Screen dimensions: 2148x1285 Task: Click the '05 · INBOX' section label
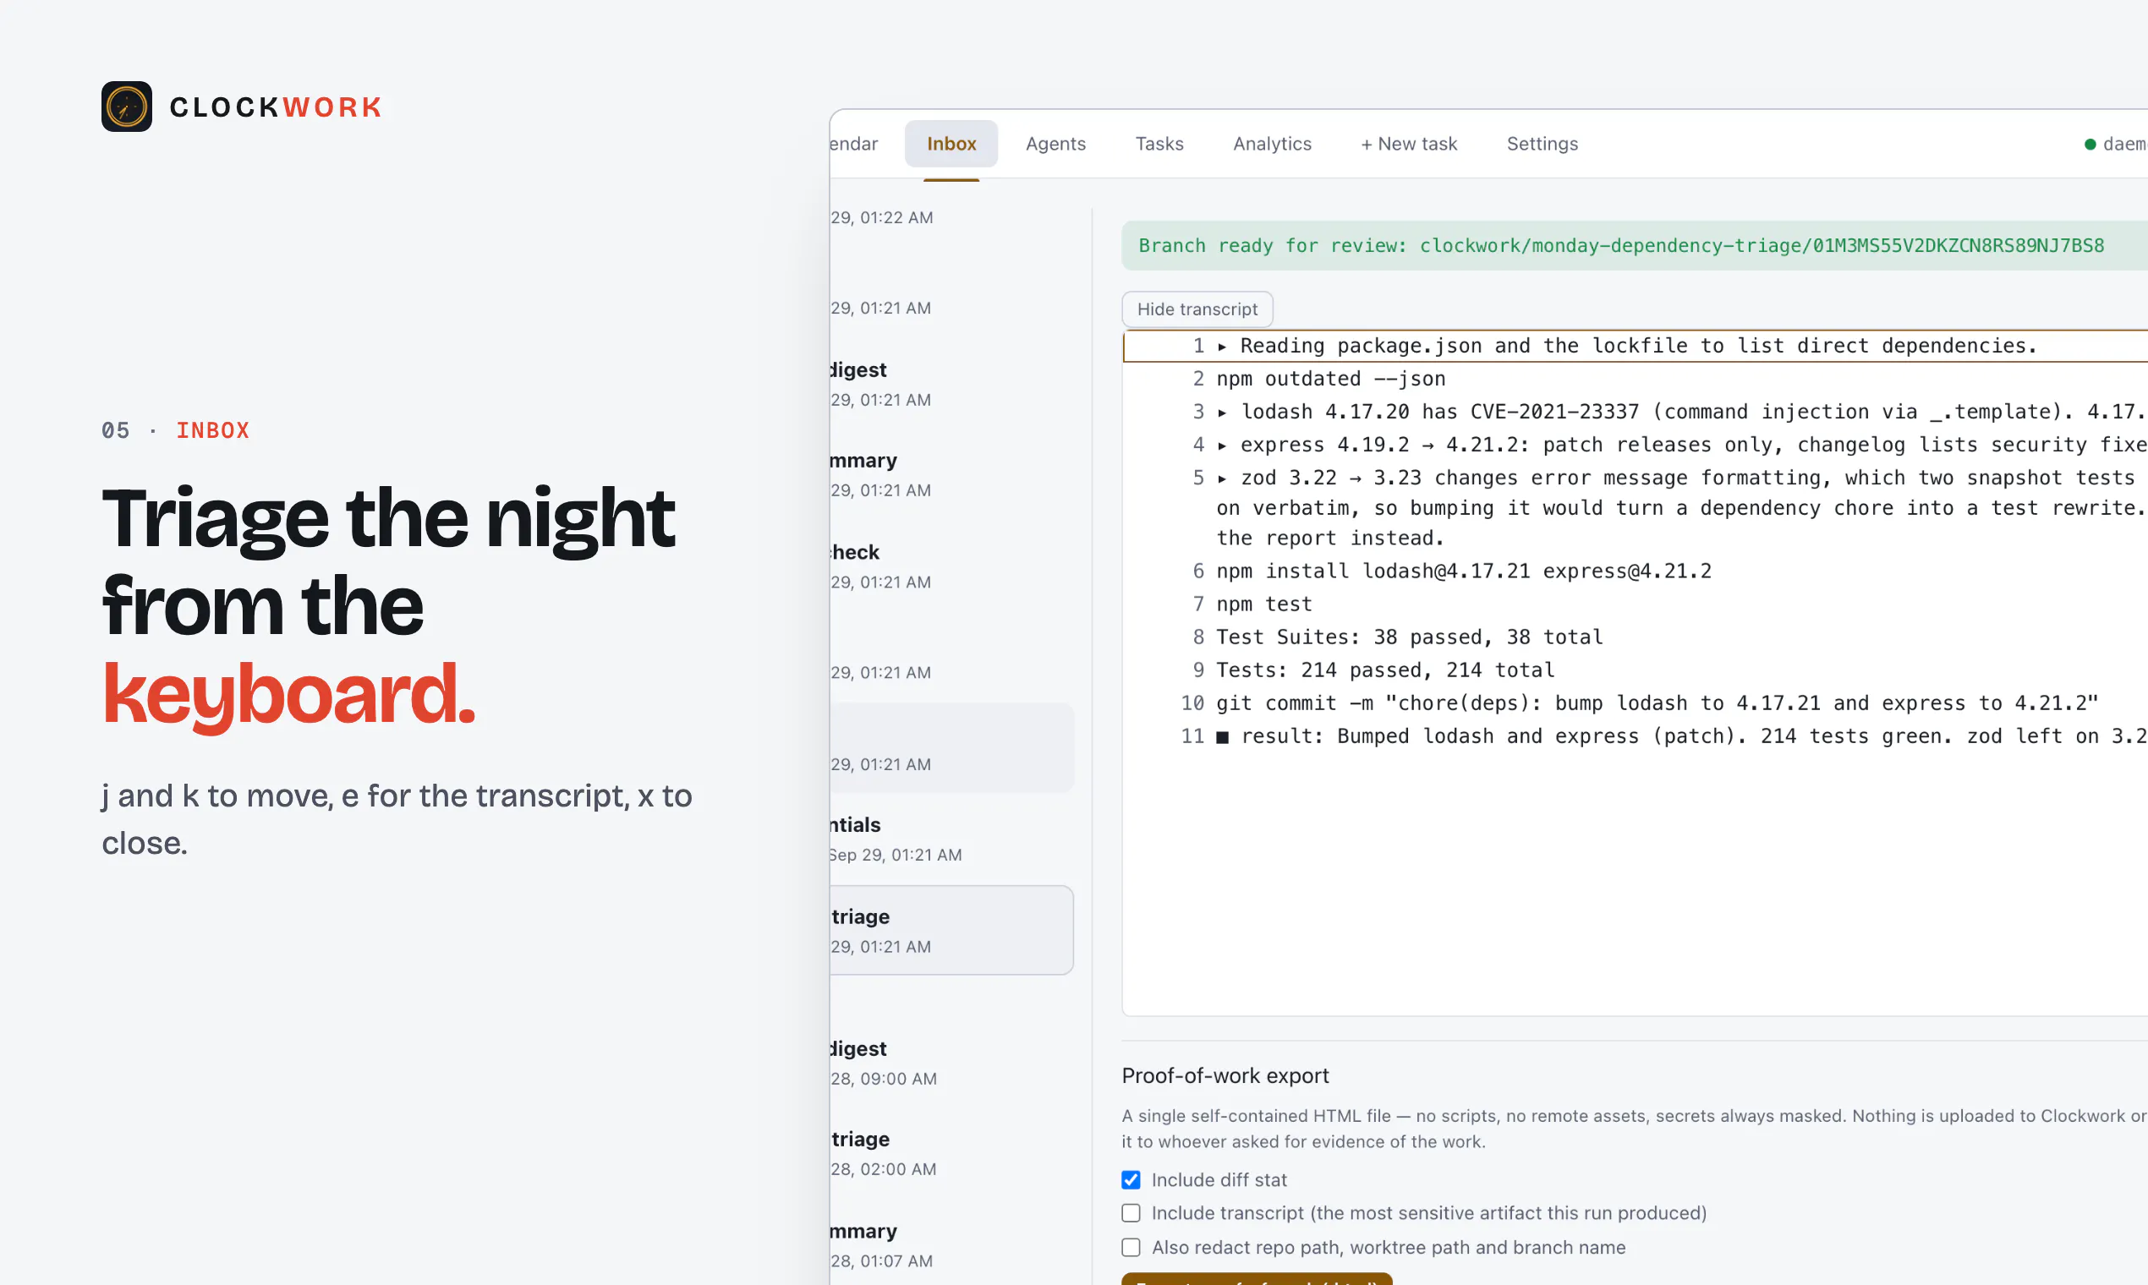[176, 430]
